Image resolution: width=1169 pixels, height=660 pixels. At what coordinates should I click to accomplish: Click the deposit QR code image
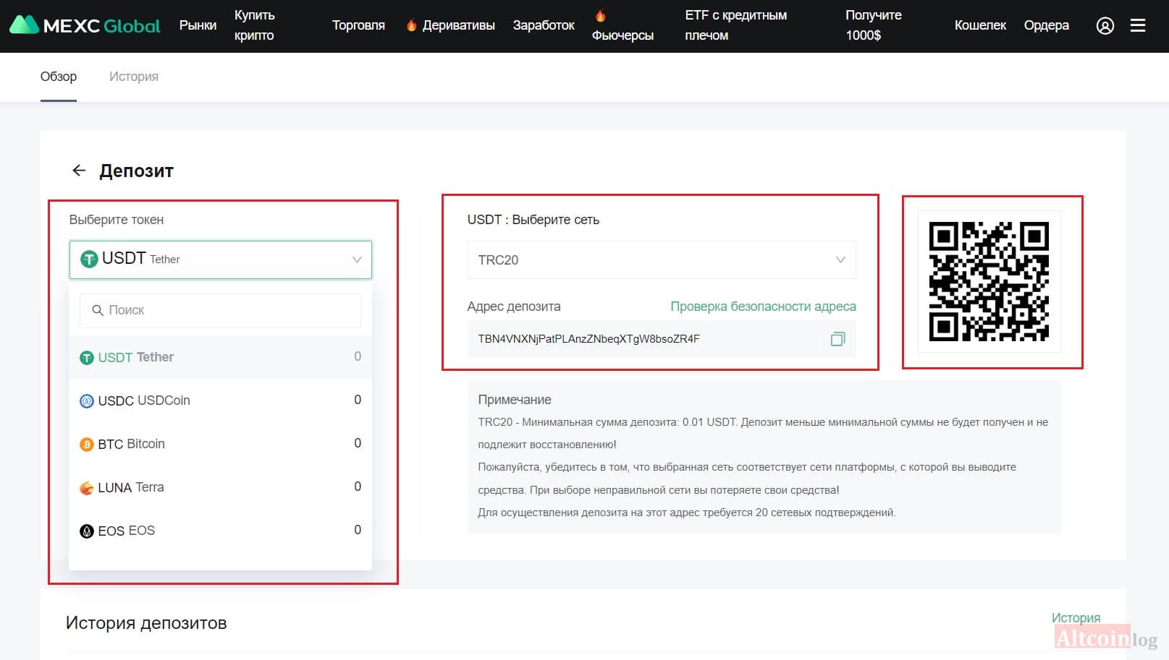(x=989, y=281)
